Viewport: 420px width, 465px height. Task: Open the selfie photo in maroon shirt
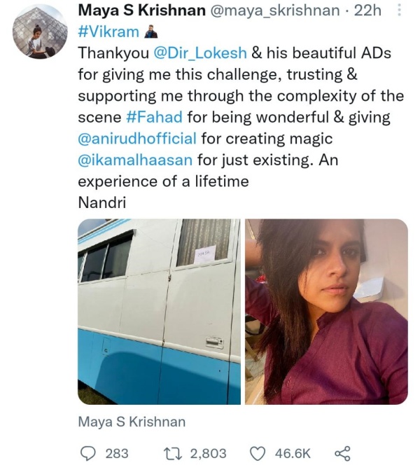326,311
